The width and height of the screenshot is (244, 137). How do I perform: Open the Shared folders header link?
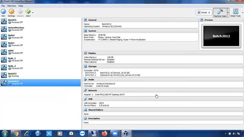click(x=96, y=110)
